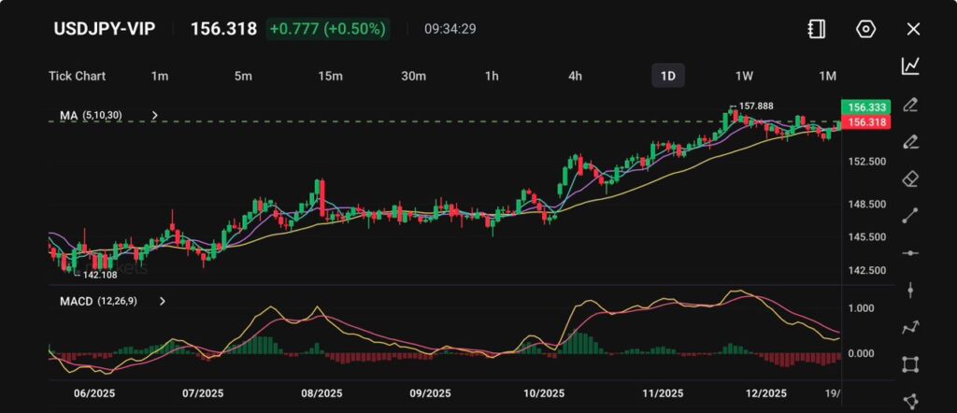
Task: Click the 157.888 high price marker
Action: tap(756, 107)
